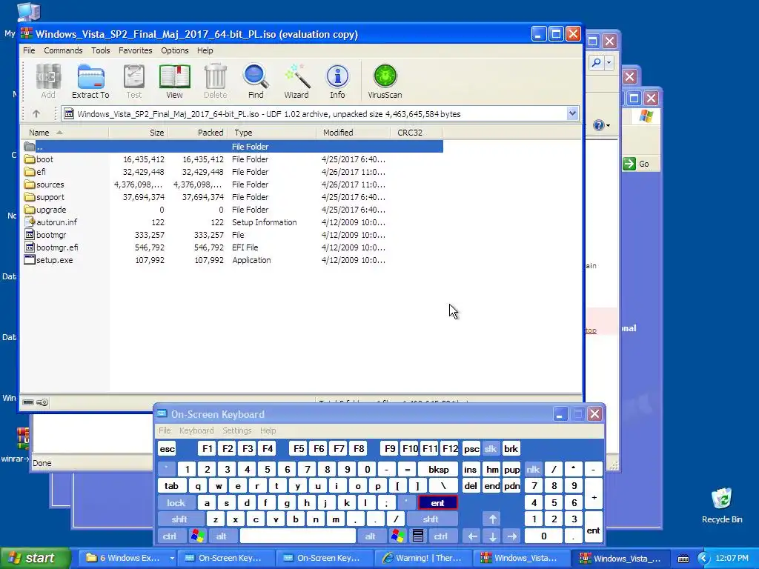Expand the archive path dropdown

tap(572, 113)
